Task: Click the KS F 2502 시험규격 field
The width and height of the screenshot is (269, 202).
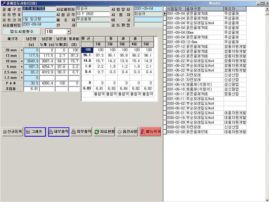Action: coord(92,14)
